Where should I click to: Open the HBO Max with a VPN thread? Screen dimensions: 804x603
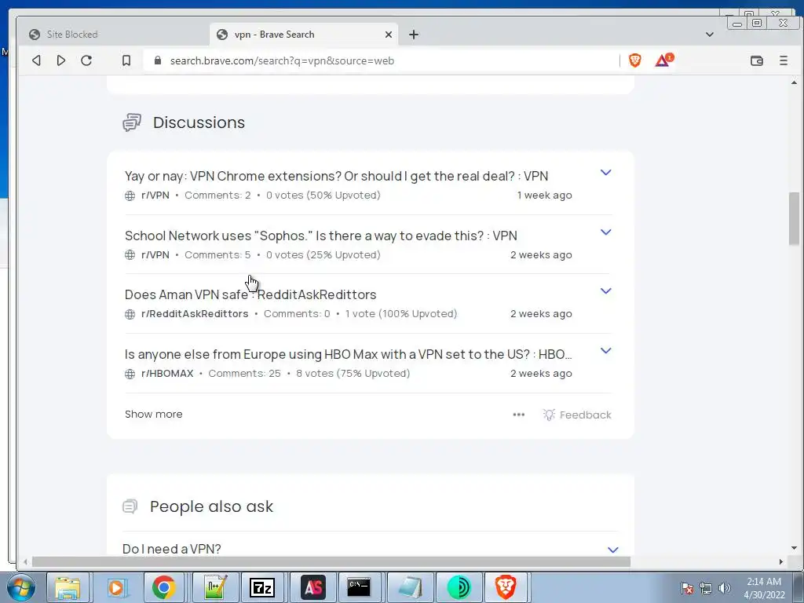348,354
